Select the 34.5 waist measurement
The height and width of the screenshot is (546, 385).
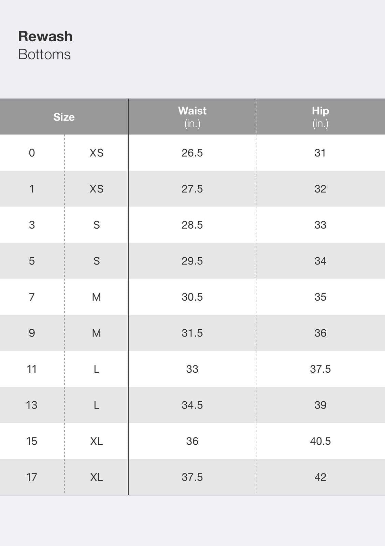click(x=192, y=405)
